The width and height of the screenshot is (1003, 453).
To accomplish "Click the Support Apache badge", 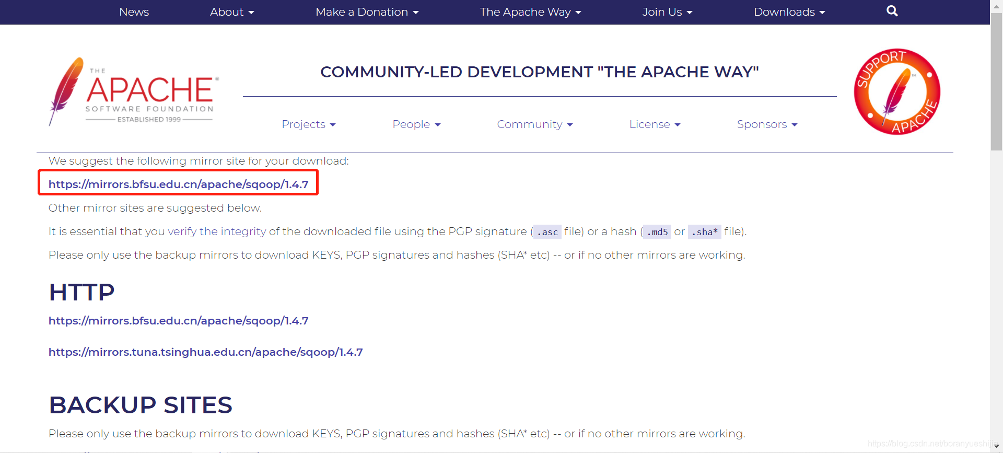I will coord(897,91).
